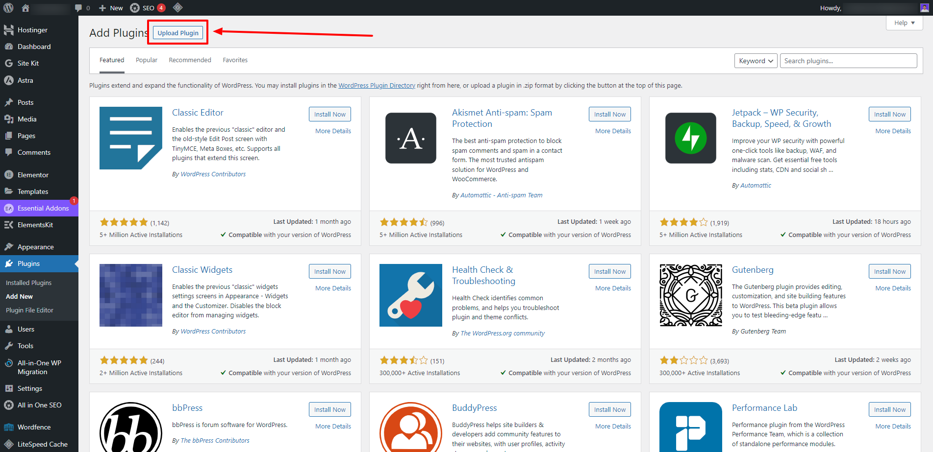Open the comments bubble icon in admin bar
This screenshot has width=933, height=452.
click(78, 8)
